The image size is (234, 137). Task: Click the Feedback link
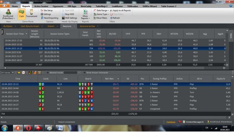(x=171, y=122)
